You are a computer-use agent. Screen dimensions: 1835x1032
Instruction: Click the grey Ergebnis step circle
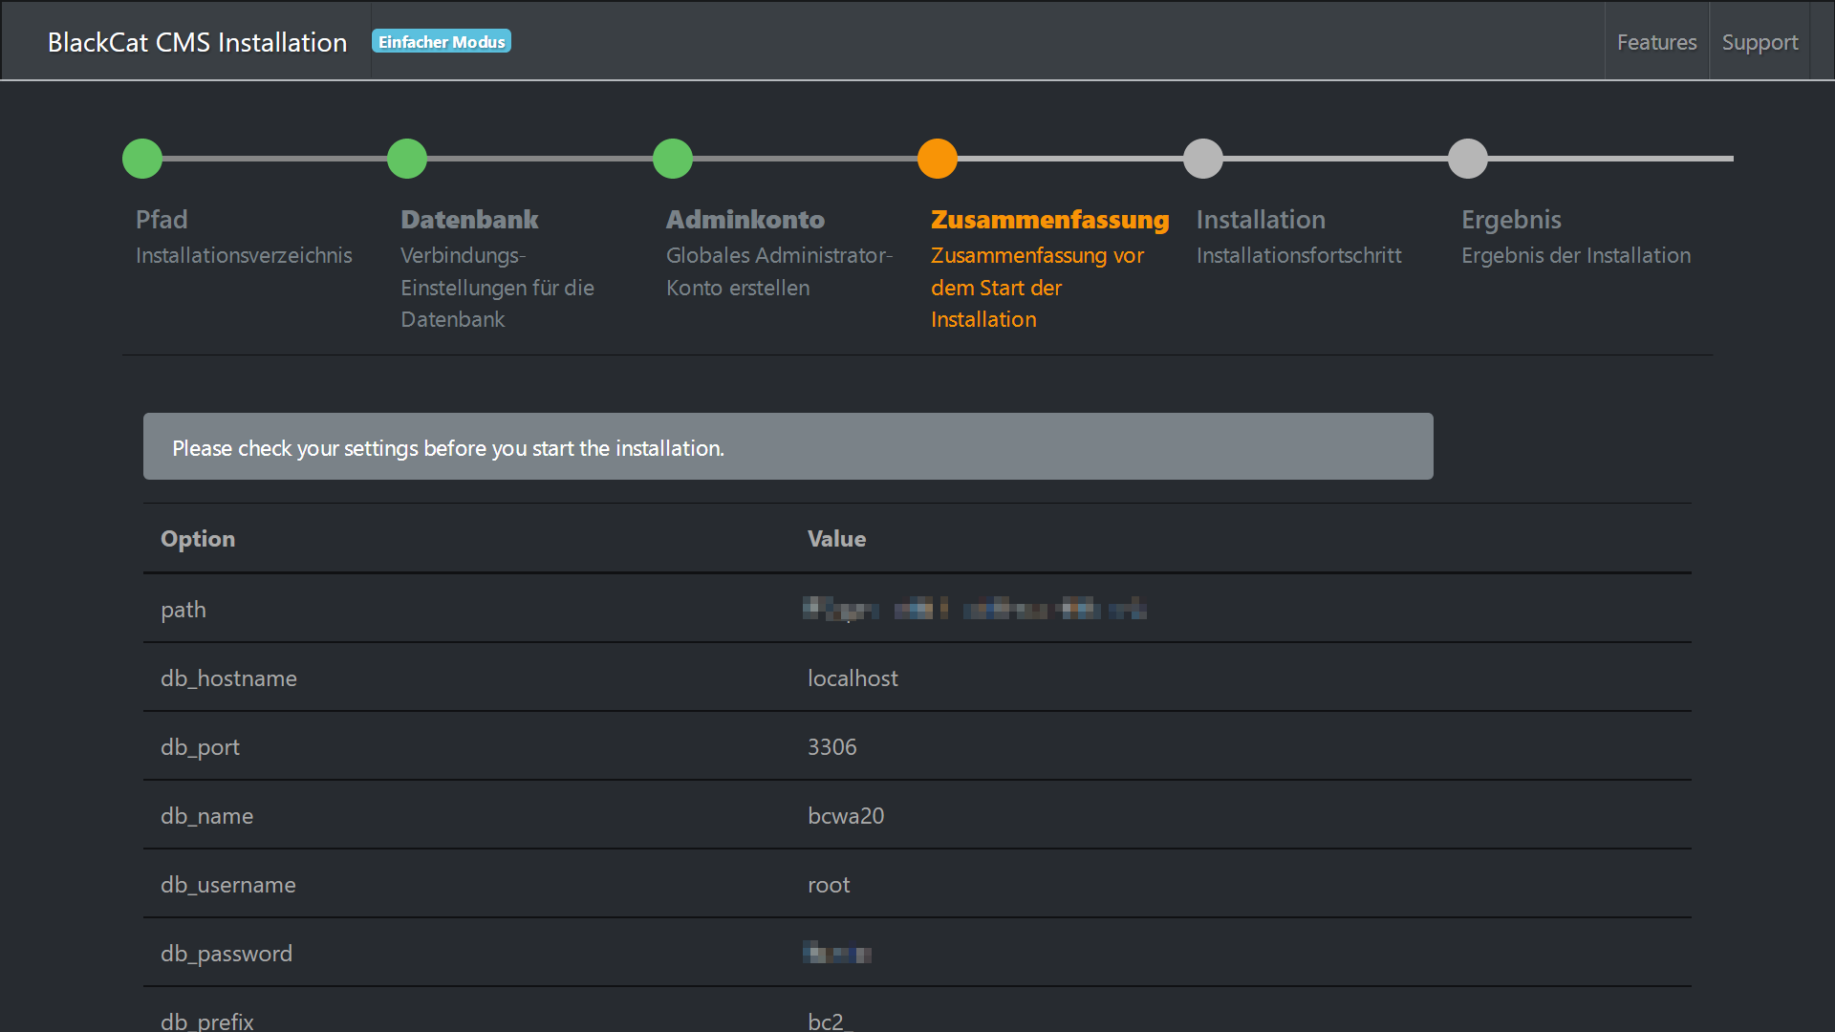pyautogui.click(x=1468, y=159)
